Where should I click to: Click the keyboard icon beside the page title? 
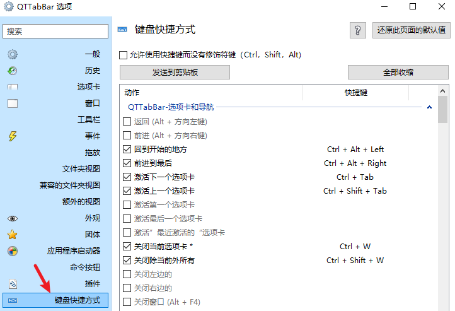point(122,29)
